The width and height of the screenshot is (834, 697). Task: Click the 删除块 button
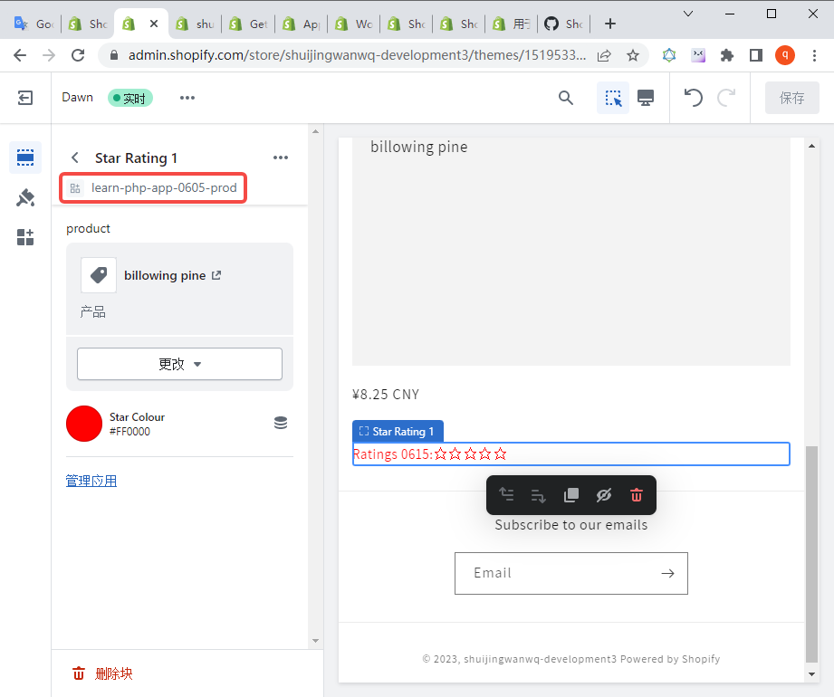click(103, 673)
